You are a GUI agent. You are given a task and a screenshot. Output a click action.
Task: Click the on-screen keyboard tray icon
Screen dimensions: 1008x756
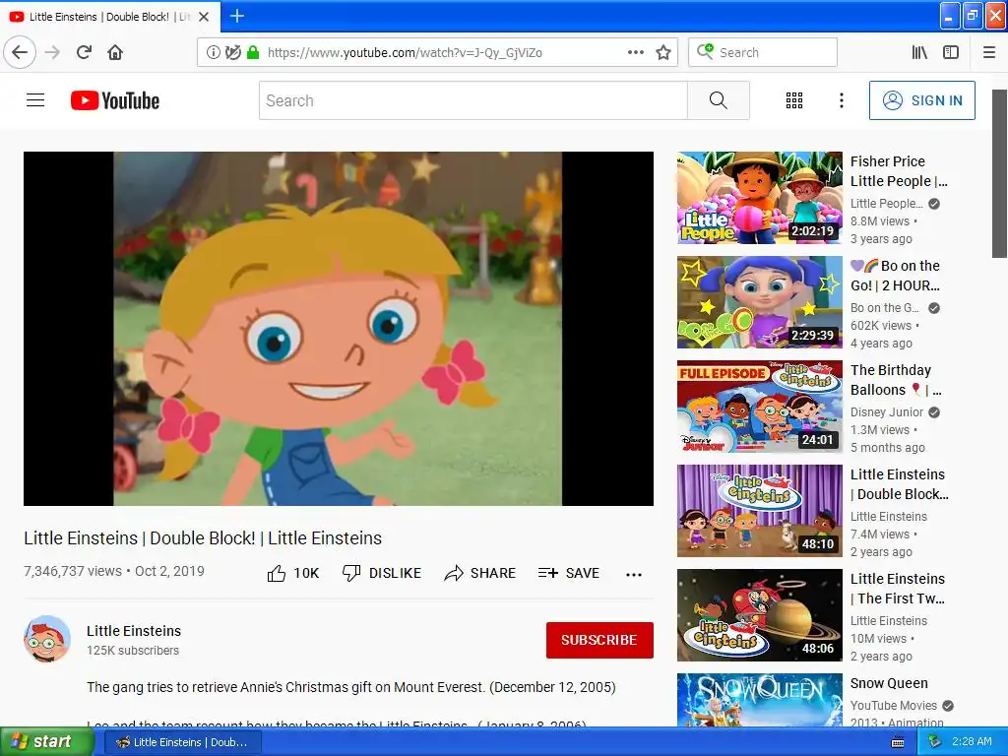click(x=898, y=742)
